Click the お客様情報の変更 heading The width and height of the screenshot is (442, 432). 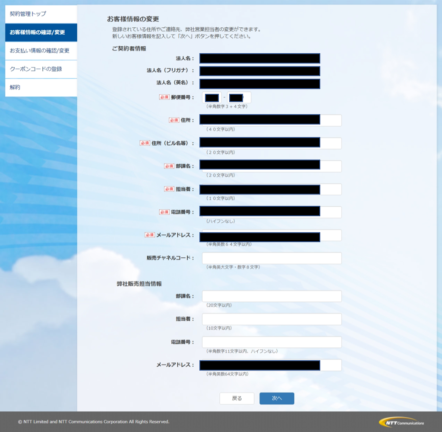133,19
